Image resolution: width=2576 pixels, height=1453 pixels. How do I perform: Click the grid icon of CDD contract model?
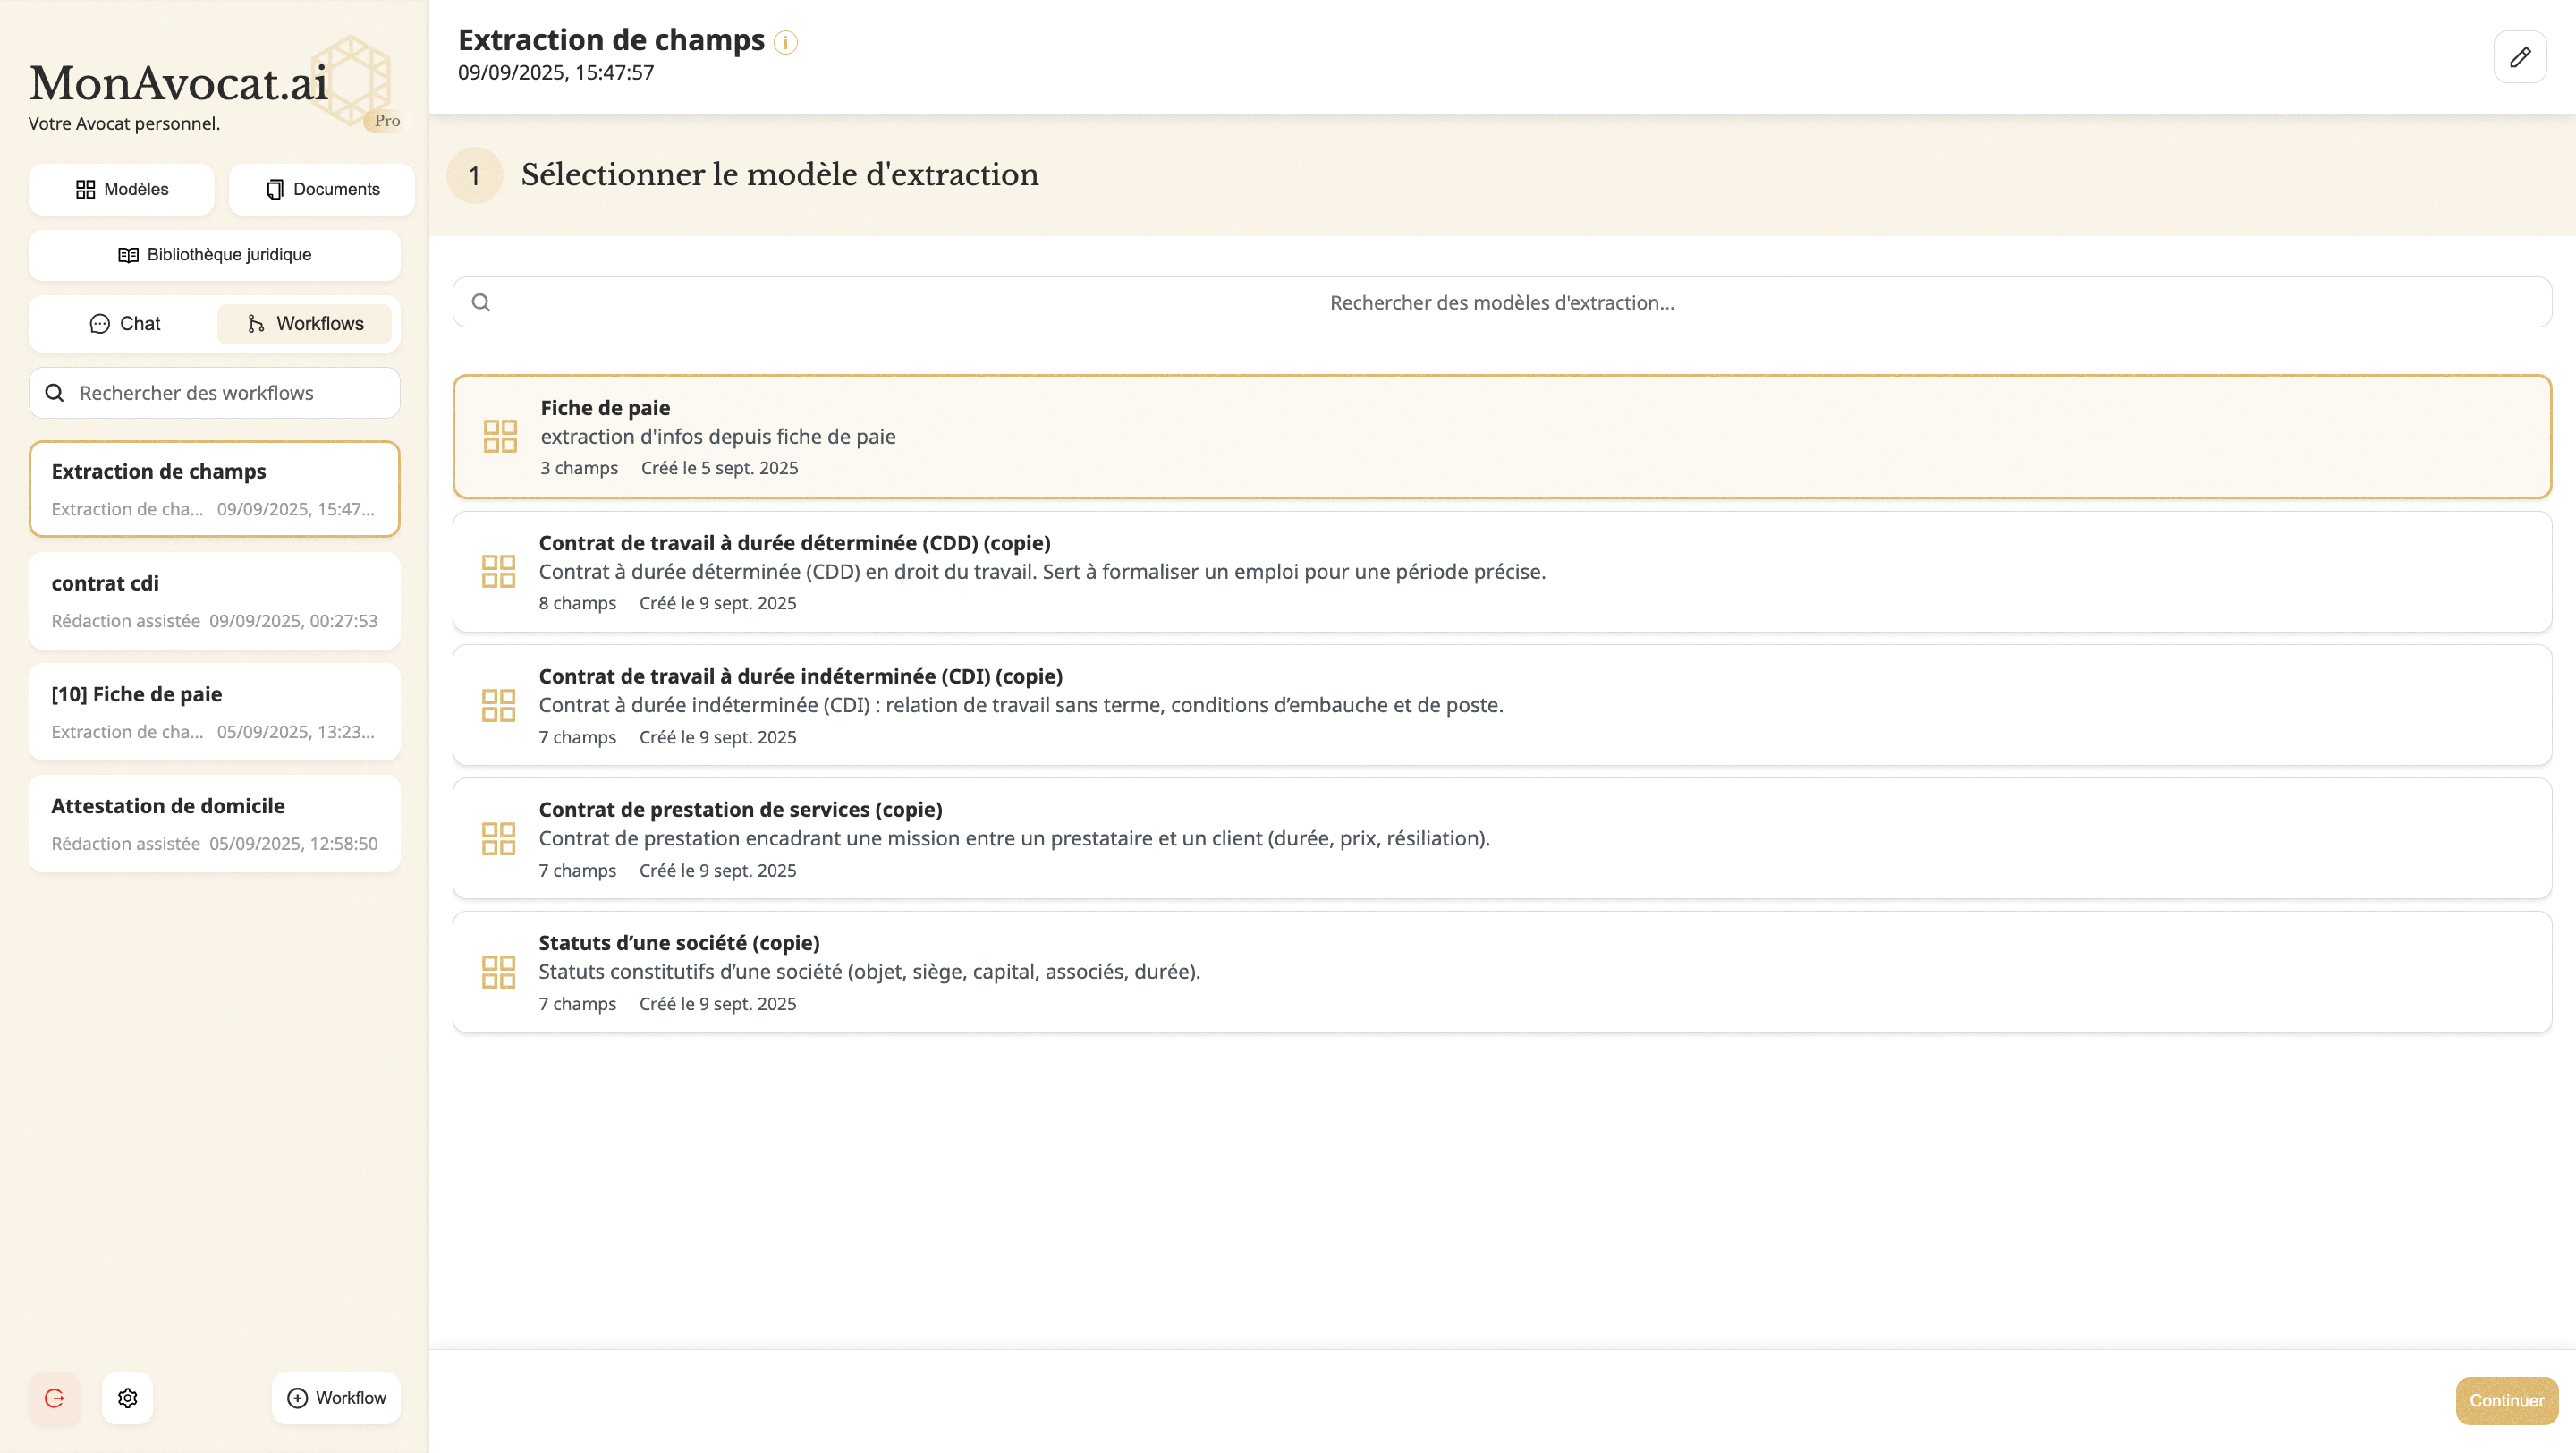pos(498,571)
